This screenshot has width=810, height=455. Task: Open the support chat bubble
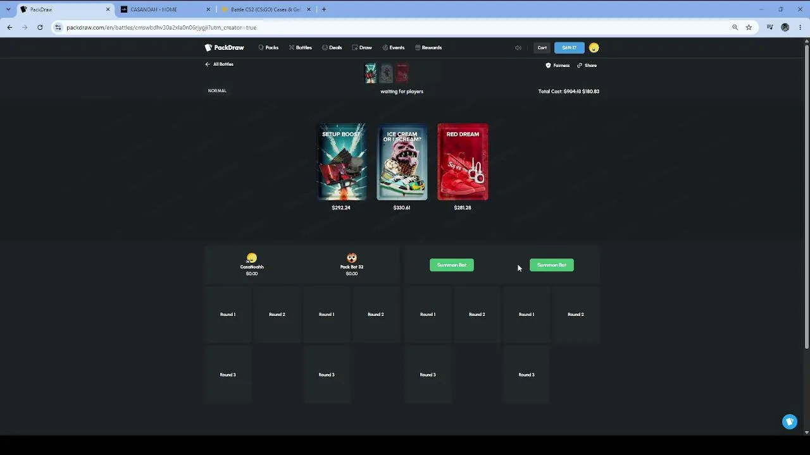pos(790,422)
